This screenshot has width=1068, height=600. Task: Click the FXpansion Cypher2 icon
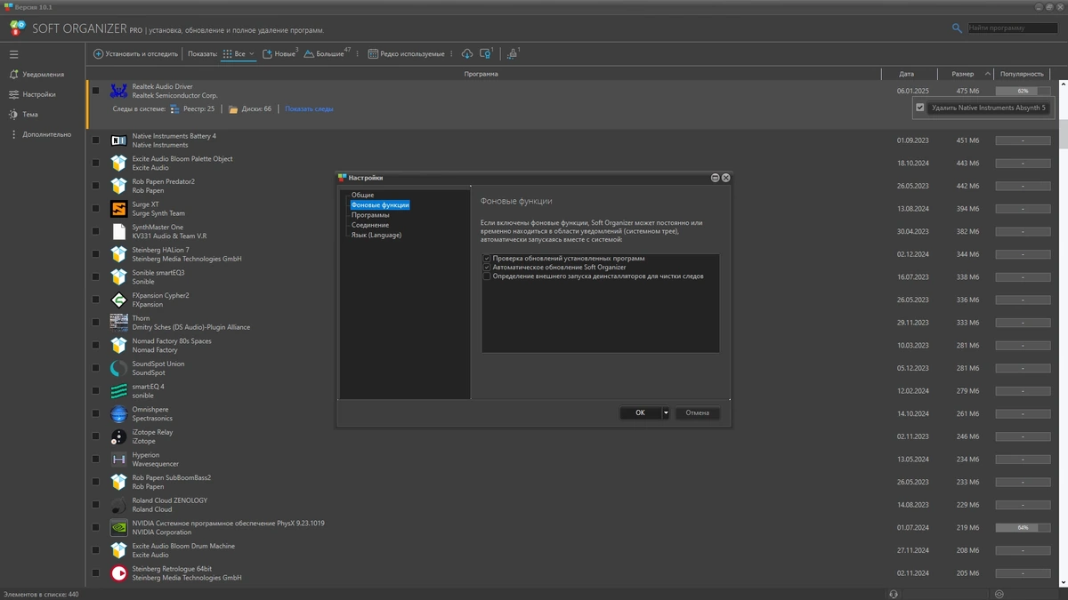(x=118, y=300)
